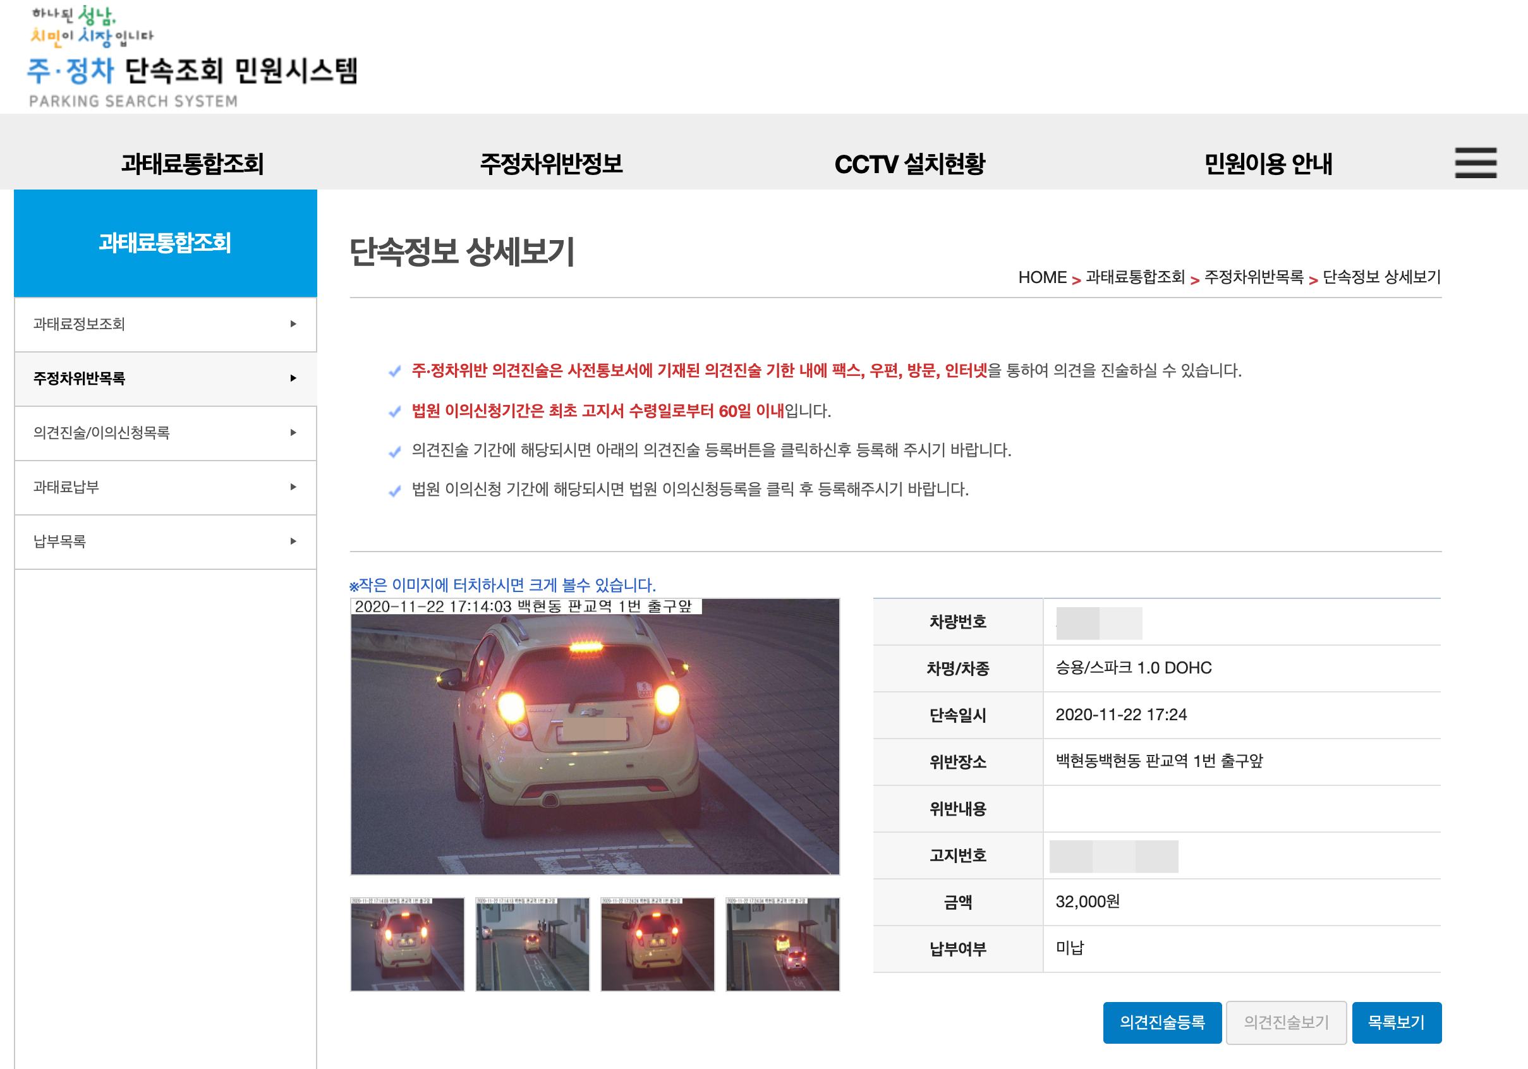Click 의견진술등록 button
The height and width of the screenshot is (1069, 1528).
pyautogui.click(x=1161, y=1022)
